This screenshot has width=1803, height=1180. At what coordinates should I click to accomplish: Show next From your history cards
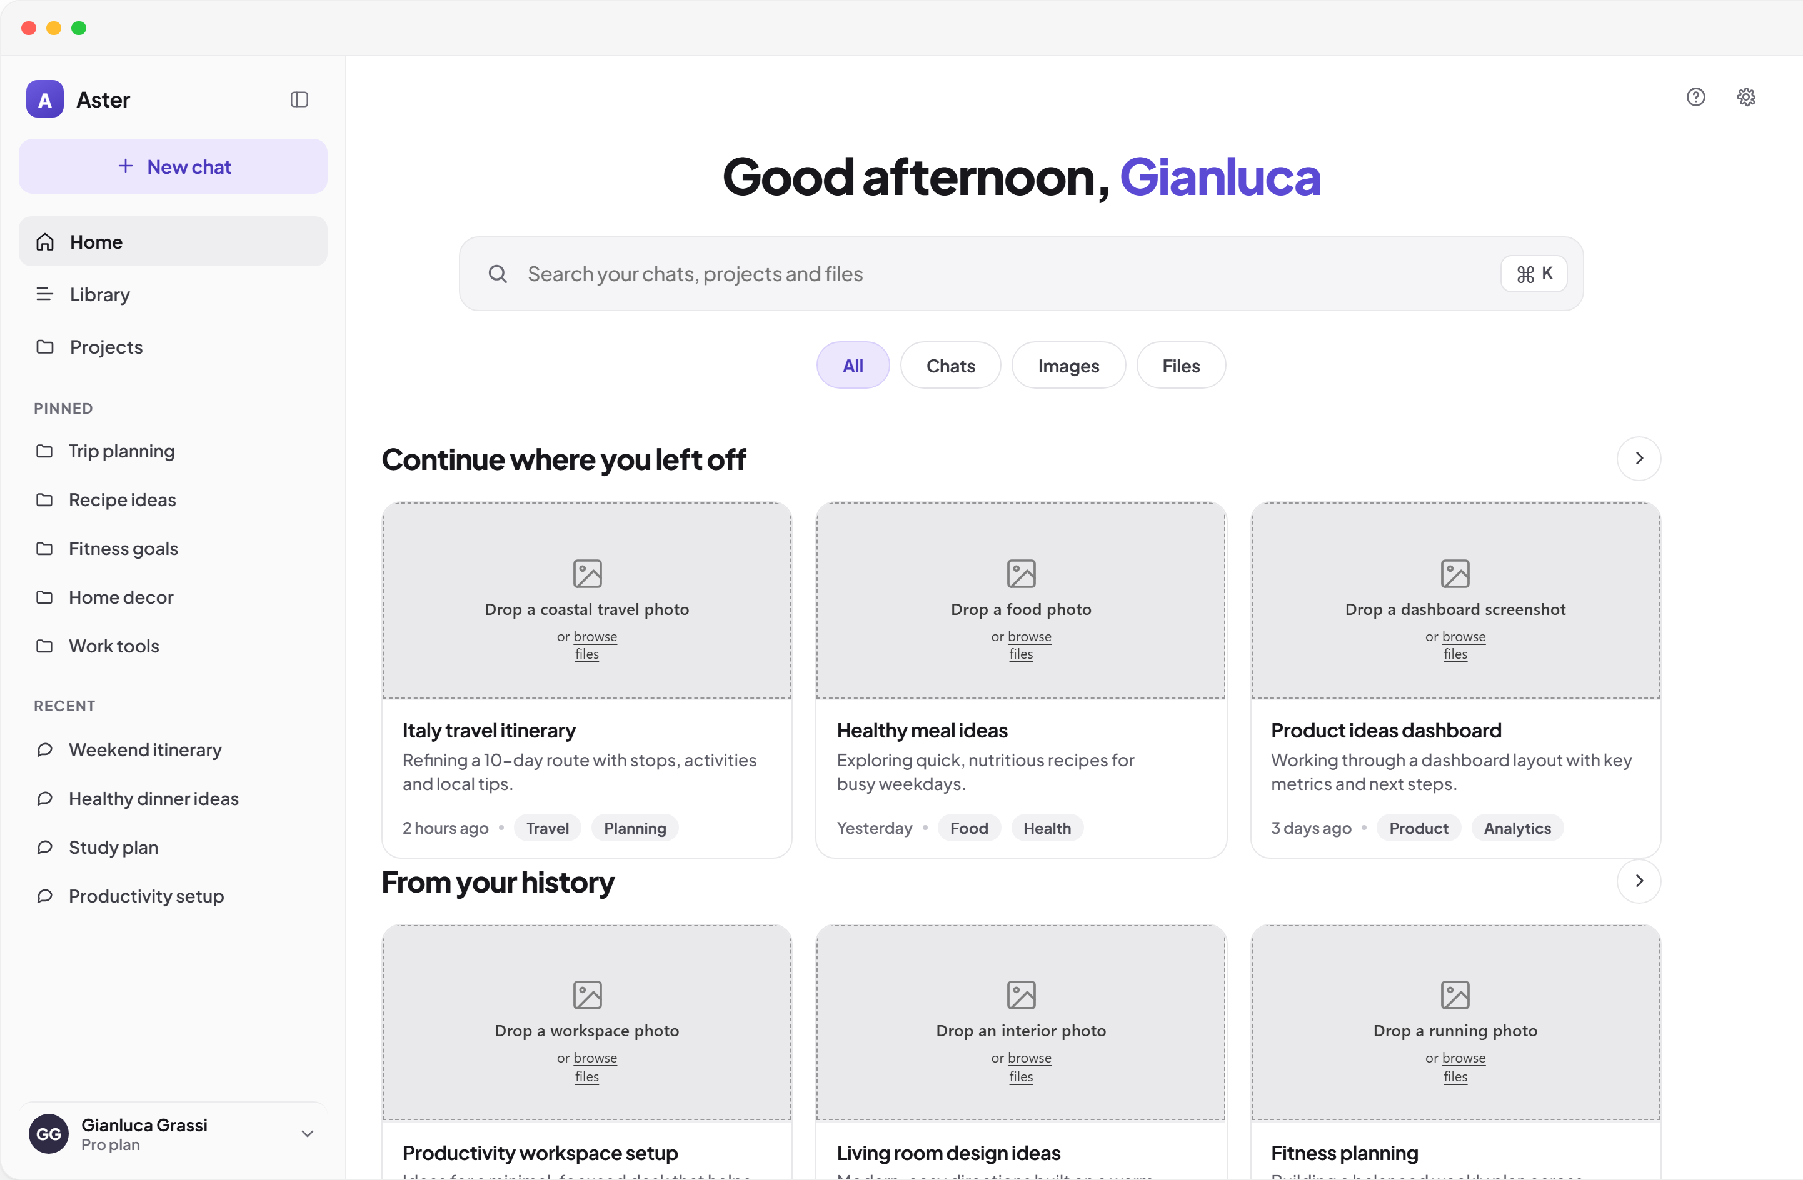point(1639,881)
